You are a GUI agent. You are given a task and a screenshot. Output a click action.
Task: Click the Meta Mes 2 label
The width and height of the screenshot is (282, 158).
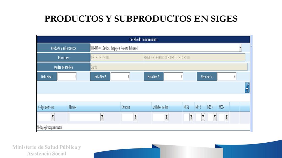click(100, 77)
